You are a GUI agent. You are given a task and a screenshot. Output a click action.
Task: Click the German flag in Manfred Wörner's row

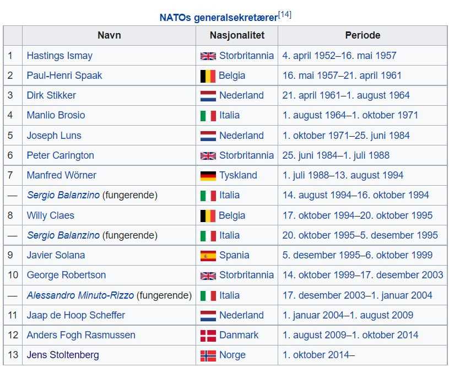pos(208,175)
